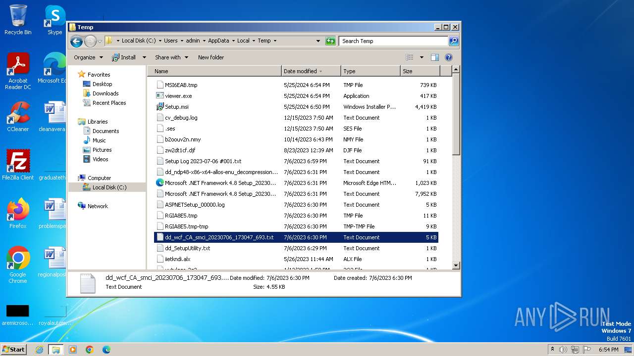This screenshot has height=356, width=634.
Task: Click the Change your view icon
Action: (x=410, y=57)
